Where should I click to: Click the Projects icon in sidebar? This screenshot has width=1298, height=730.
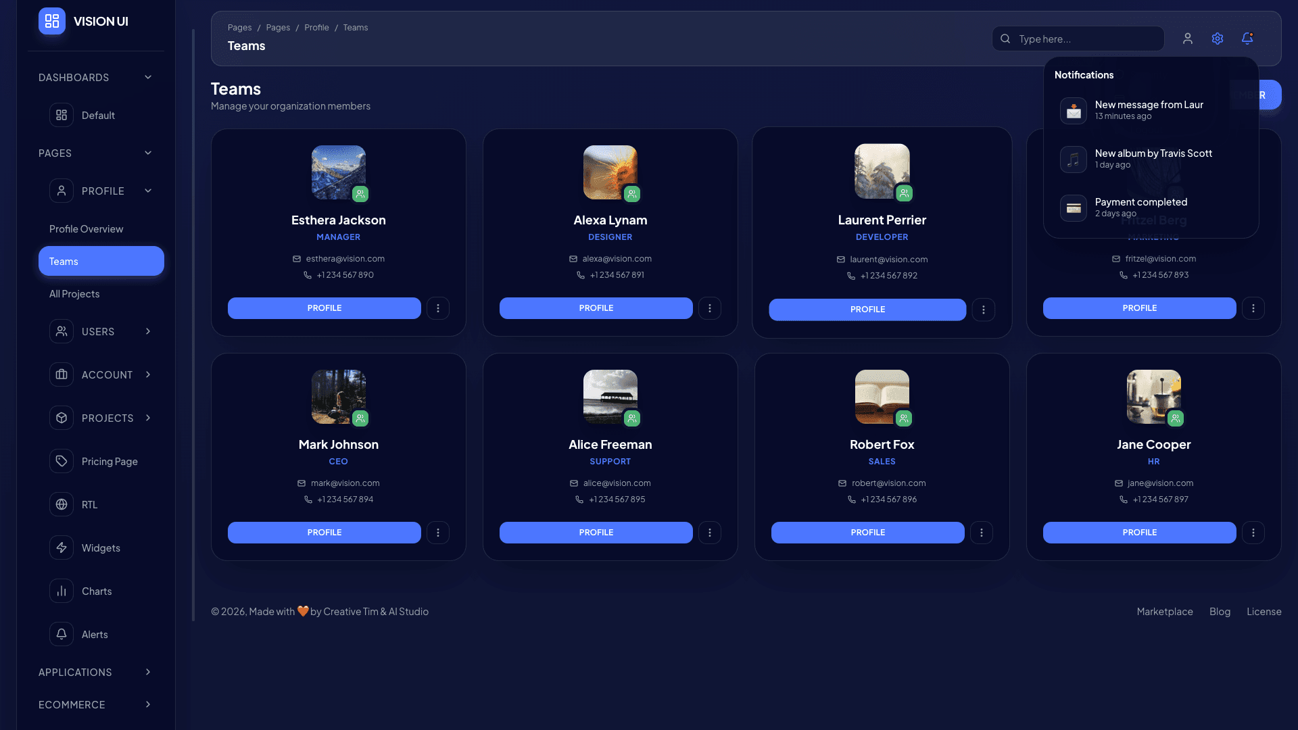coord(62,418)
